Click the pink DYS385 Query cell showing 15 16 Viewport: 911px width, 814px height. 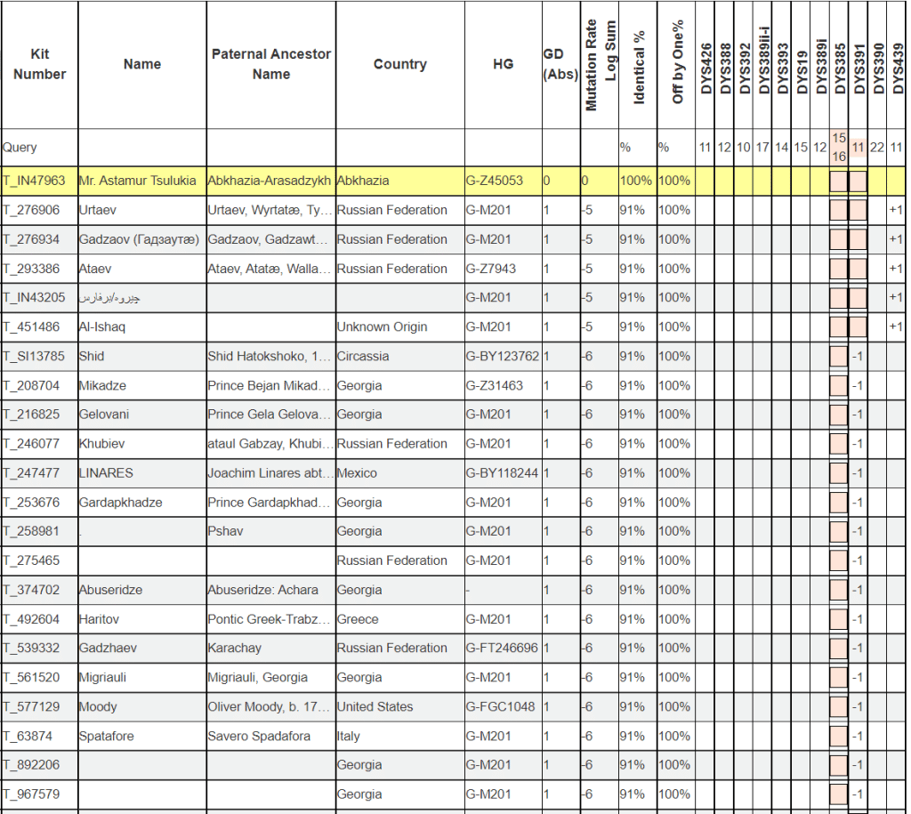point(839,147)
